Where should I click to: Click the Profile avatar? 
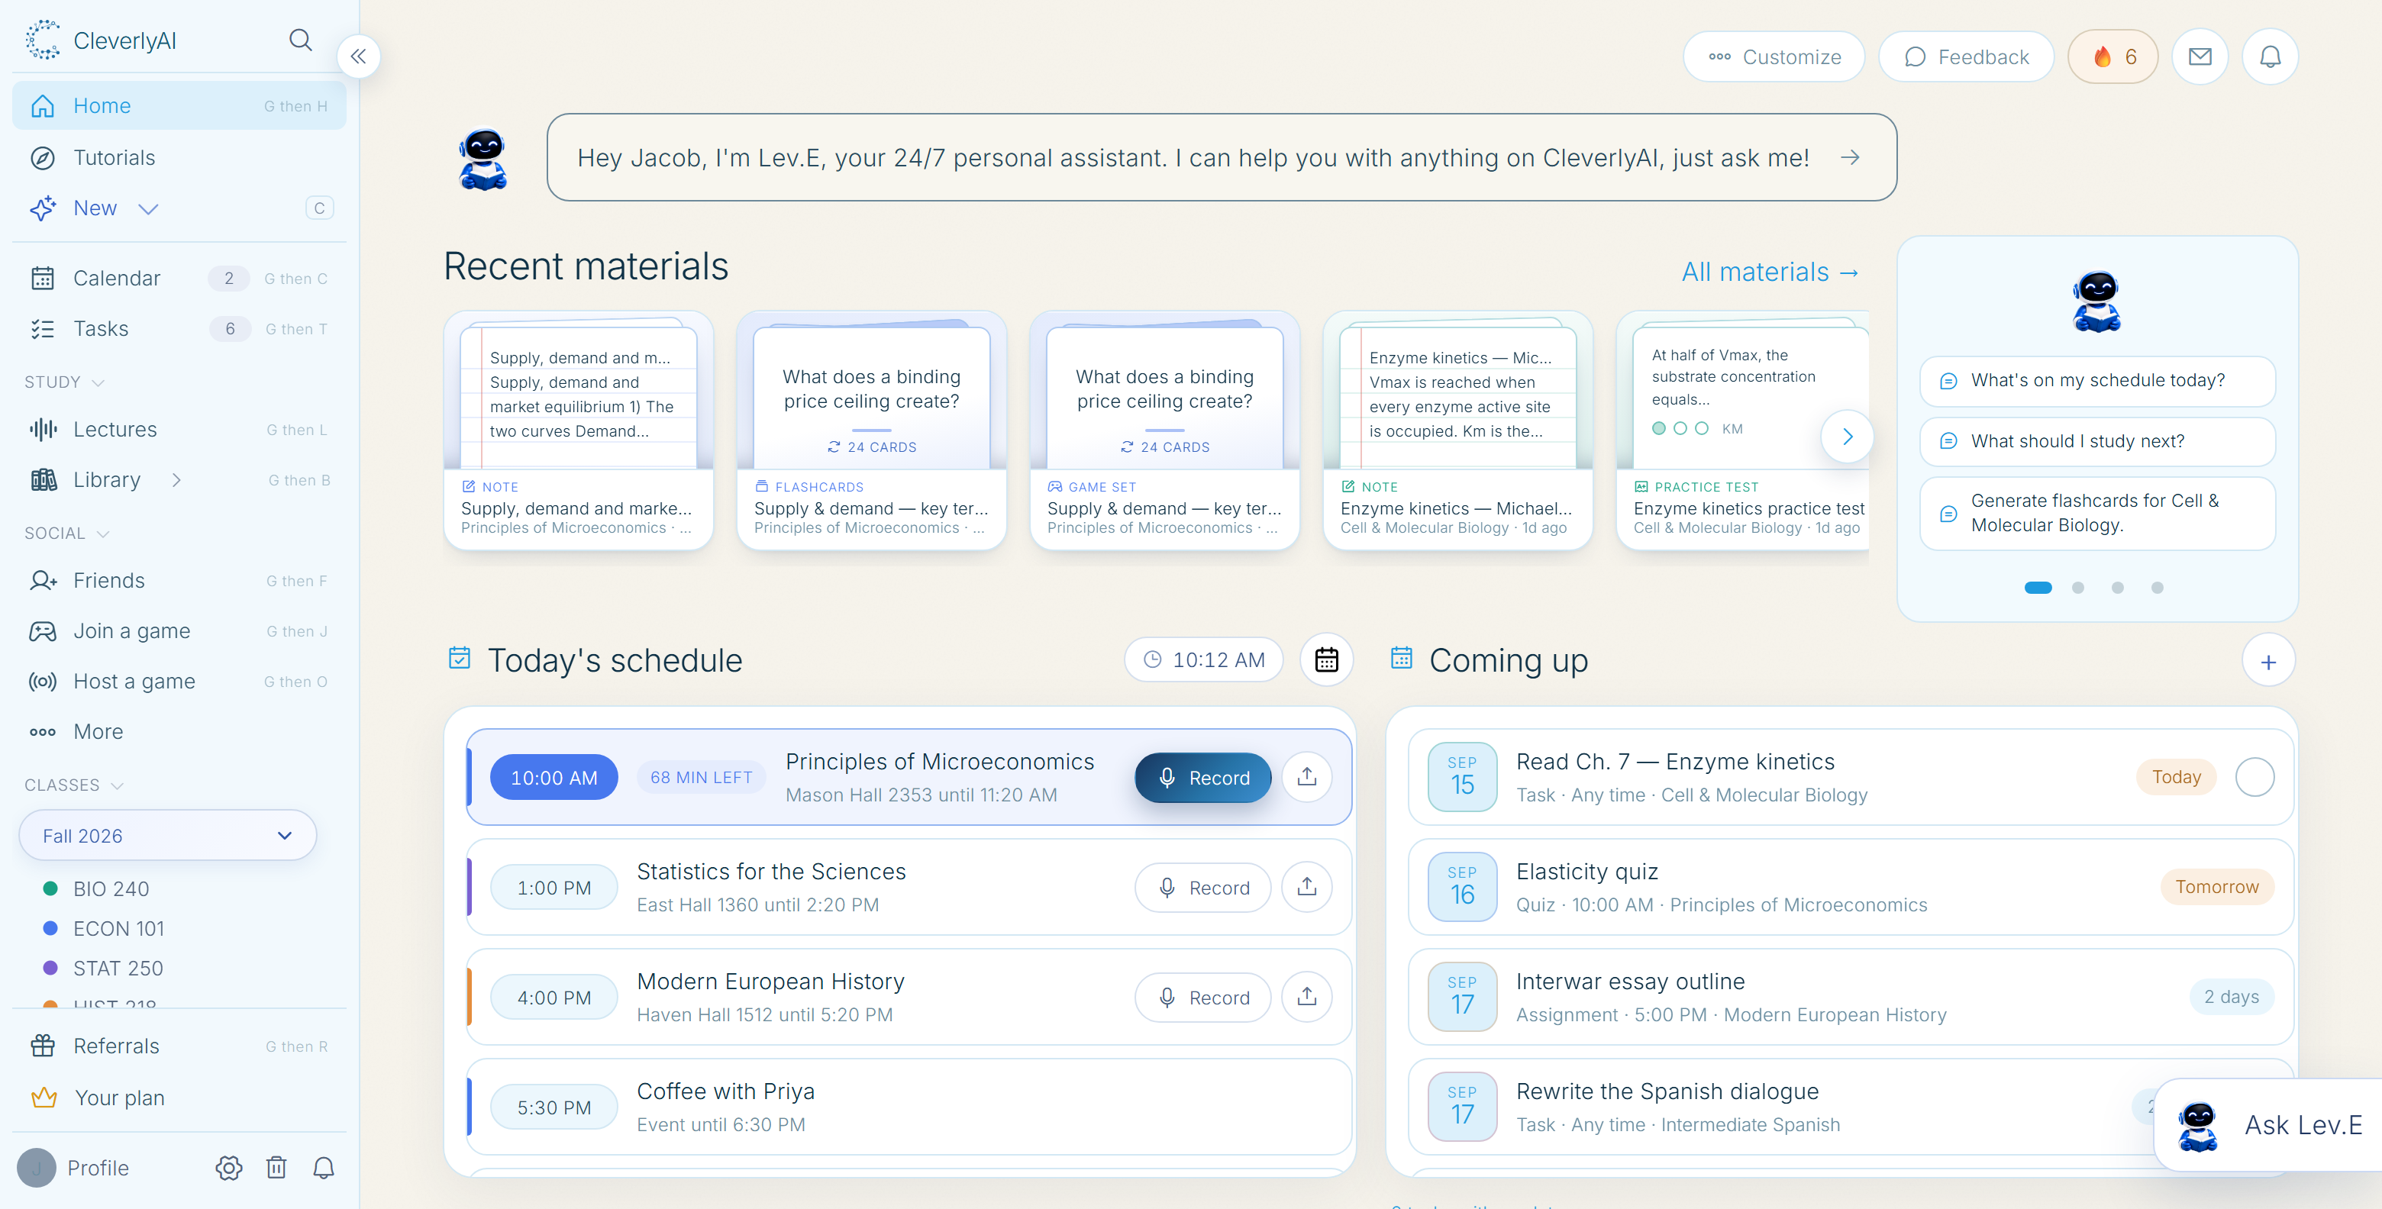coord(37,1168)
